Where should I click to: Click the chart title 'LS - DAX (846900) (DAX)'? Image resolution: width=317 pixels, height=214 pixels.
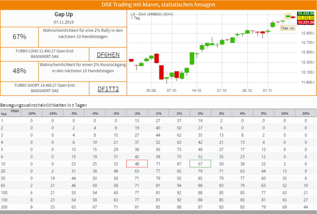point(152,14)
